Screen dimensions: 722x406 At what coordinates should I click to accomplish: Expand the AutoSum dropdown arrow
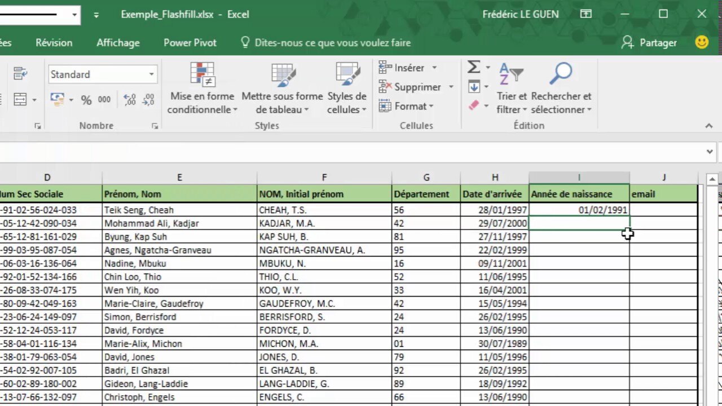pyautogui.click(x=488, y=68)
